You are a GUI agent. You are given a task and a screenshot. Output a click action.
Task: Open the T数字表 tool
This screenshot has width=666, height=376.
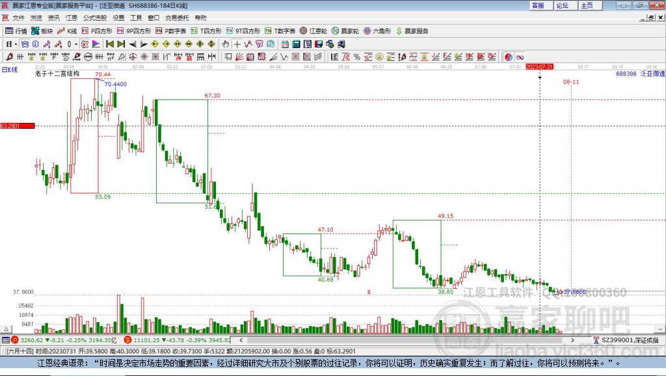(x=280, y=31)
